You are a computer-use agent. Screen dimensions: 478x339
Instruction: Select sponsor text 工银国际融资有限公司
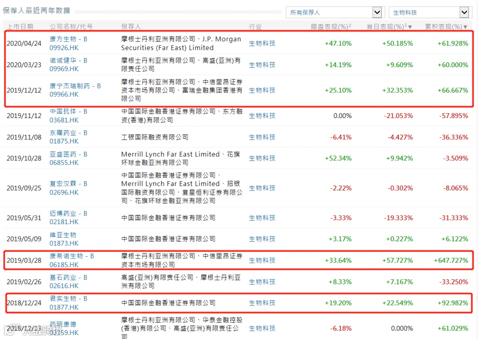point(155,137)
